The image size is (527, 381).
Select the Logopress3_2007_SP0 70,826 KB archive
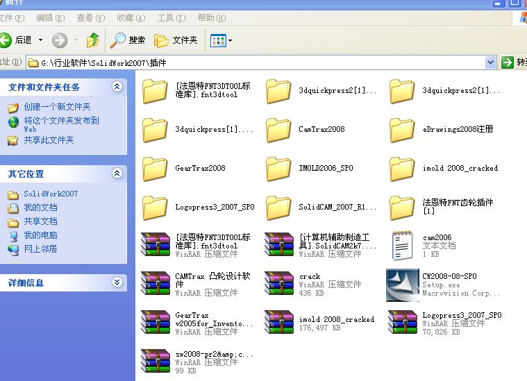tap(403, 323)
